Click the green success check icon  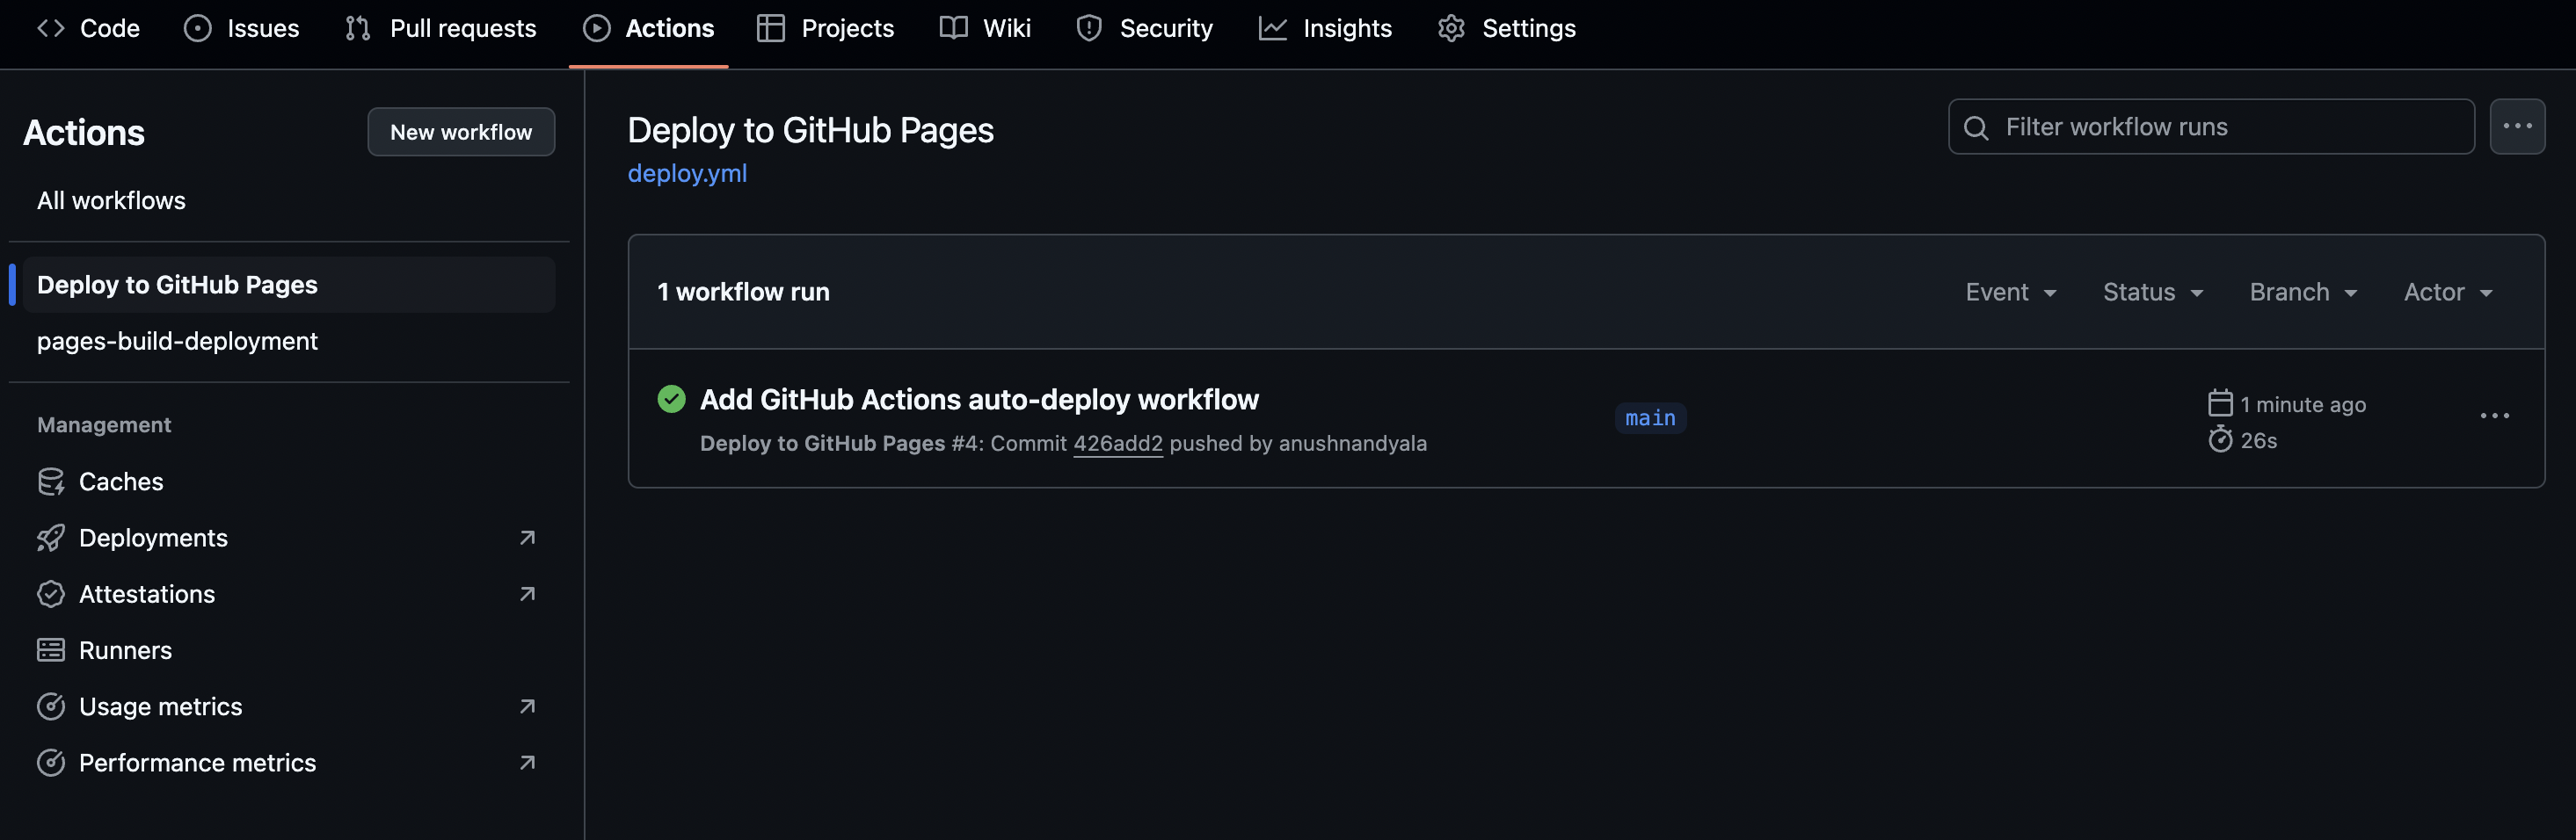tap(672, 399)
